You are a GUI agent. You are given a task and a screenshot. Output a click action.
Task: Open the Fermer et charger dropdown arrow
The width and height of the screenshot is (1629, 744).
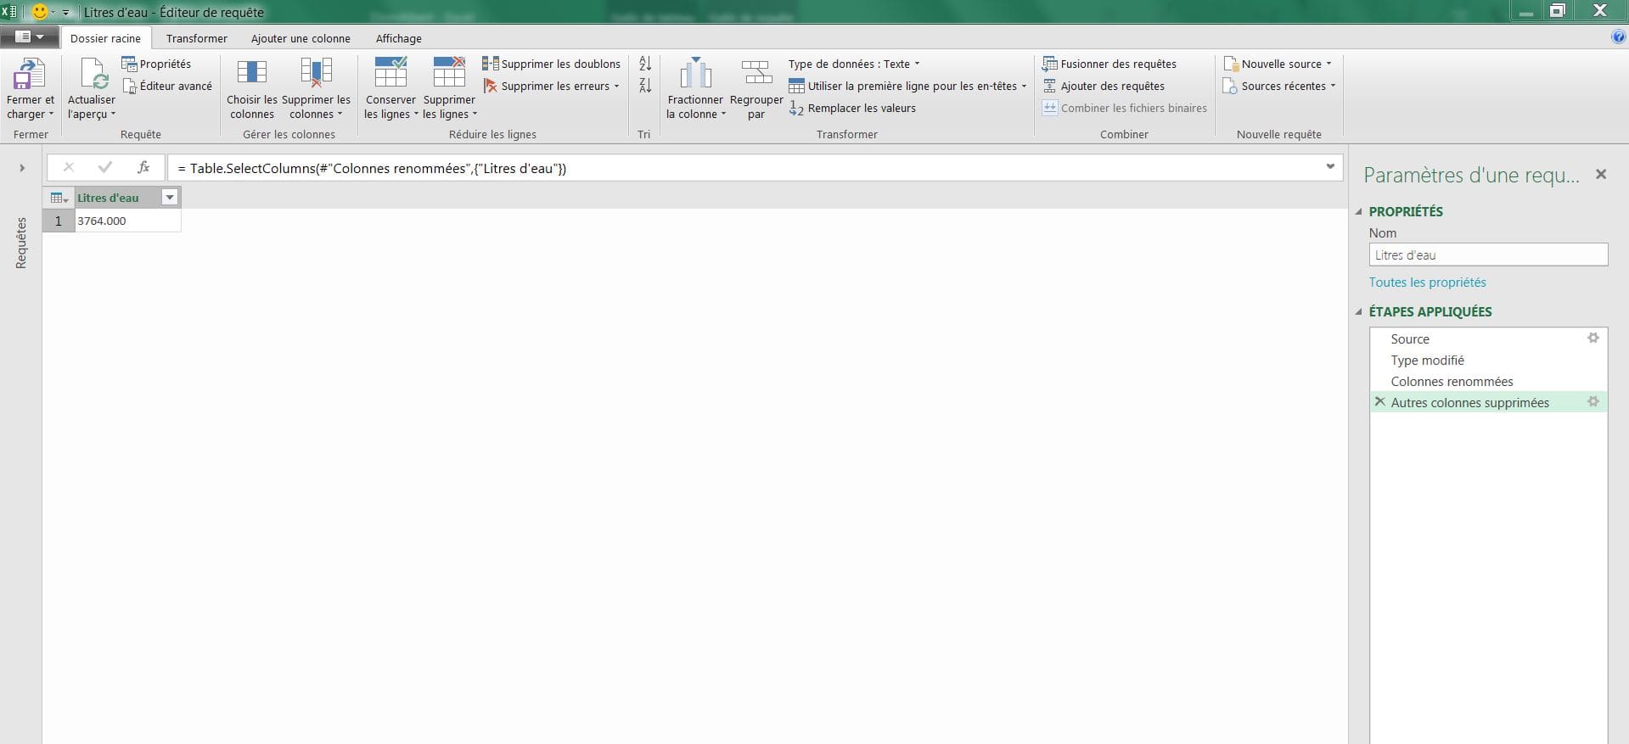tap(50, 114)
